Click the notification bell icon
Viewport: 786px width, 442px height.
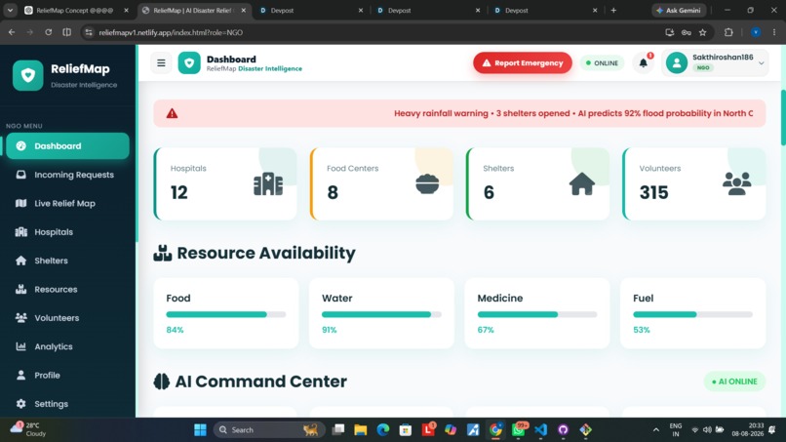click(x=644, y=63)
